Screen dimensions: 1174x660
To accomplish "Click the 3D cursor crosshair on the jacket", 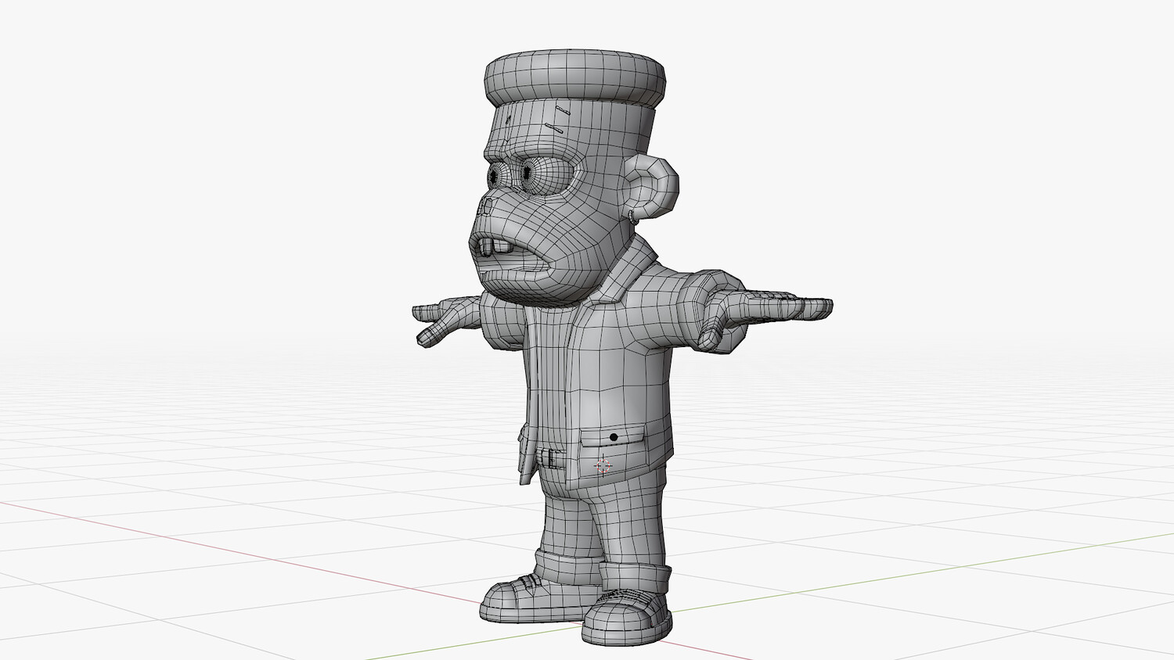I will pyautogui.click(x=603, y=466).
